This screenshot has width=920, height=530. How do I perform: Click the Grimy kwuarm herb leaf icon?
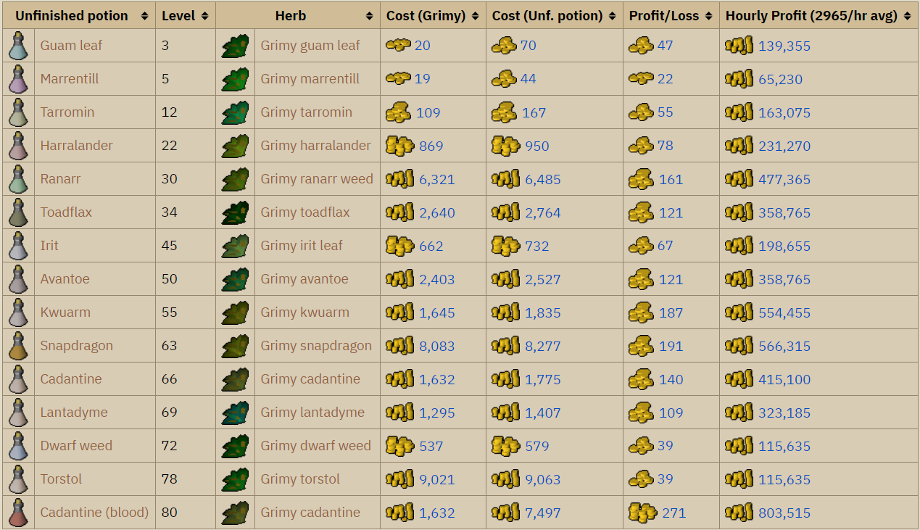point(235,312)
